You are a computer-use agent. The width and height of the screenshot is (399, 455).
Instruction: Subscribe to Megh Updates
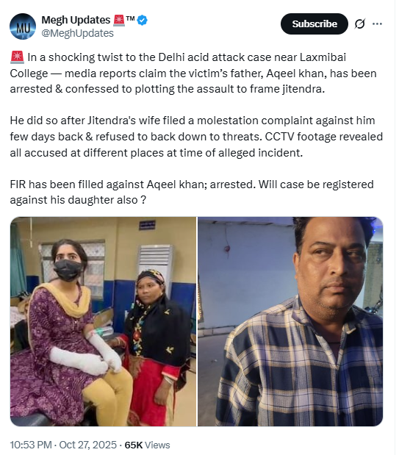click(314, 24)
